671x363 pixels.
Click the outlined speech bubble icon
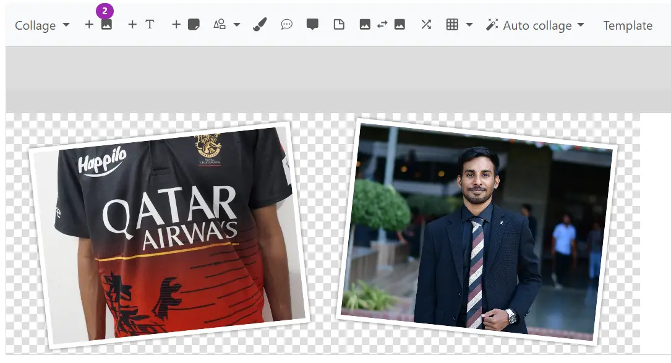[286, 24]
